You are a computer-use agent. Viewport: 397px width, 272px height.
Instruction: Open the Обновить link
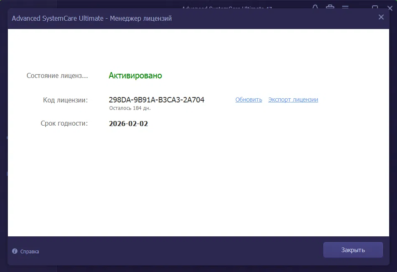click(x=248, y=100)
